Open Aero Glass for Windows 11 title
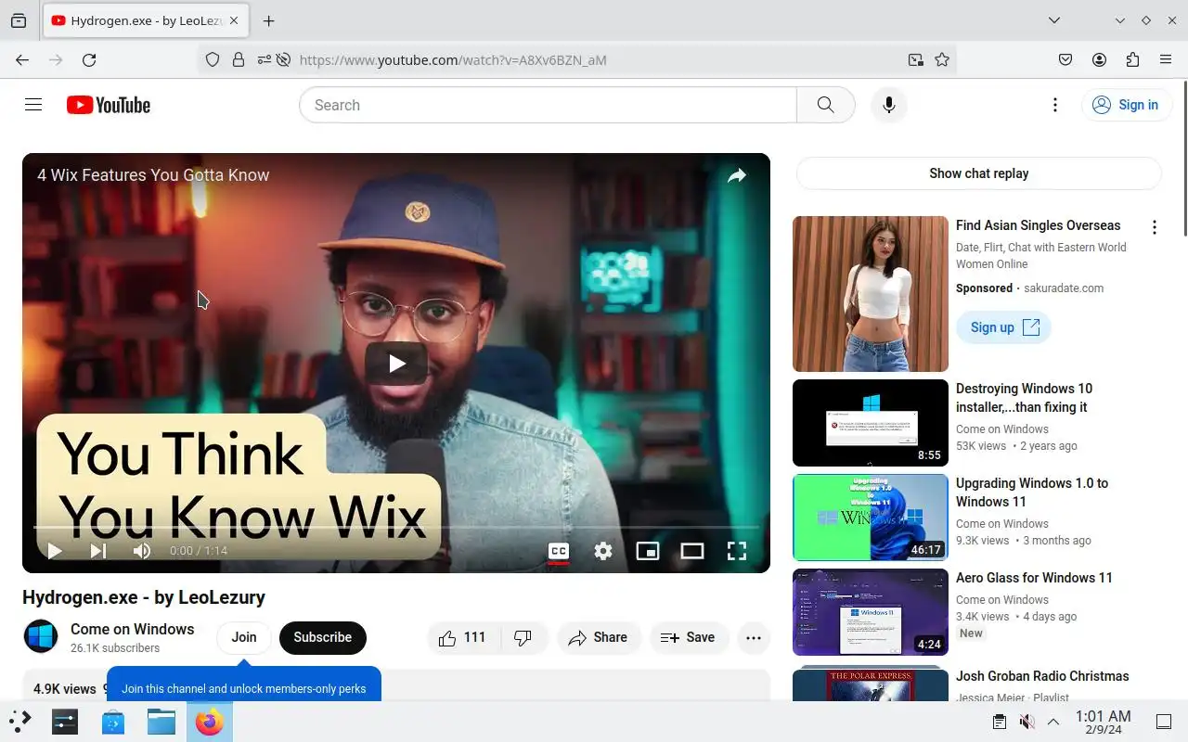1188x742 pixels. click(x=1034, y=578)
